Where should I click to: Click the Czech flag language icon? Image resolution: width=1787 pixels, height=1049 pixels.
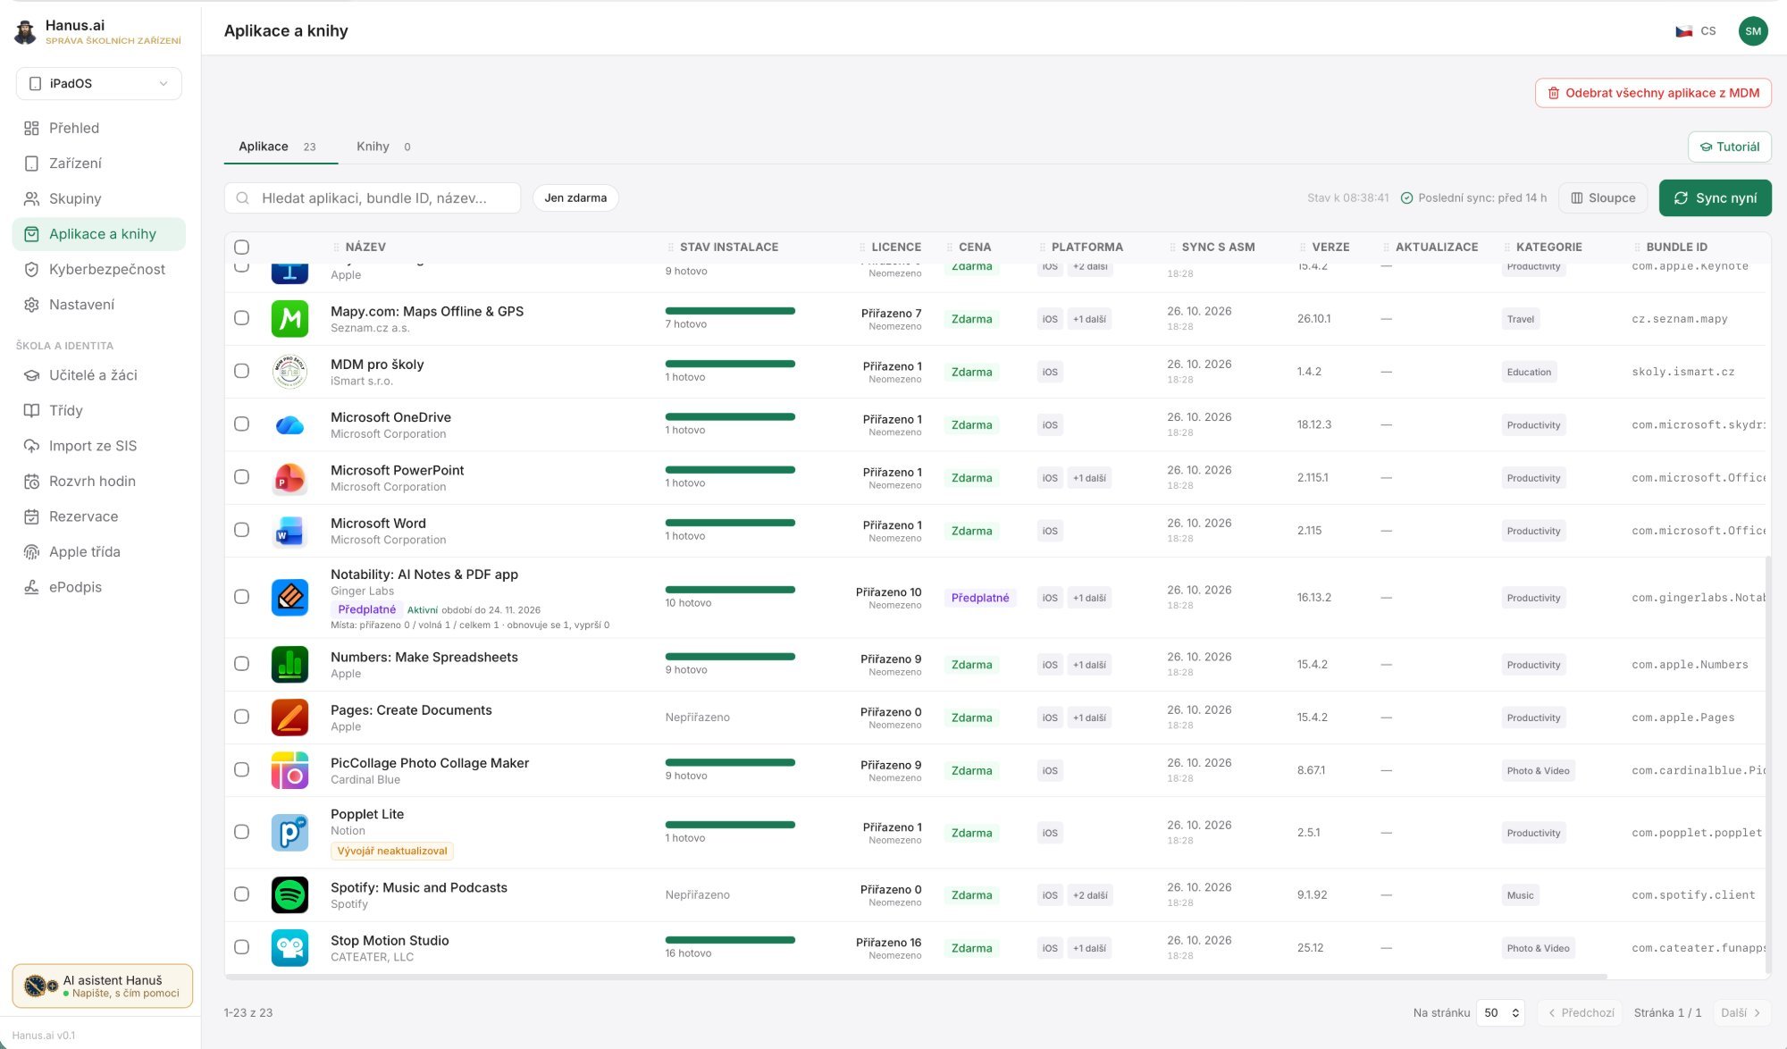tap(1683, 31)
